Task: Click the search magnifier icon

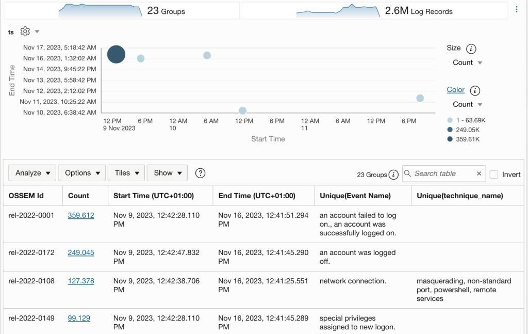Action: tap(407, 173)
